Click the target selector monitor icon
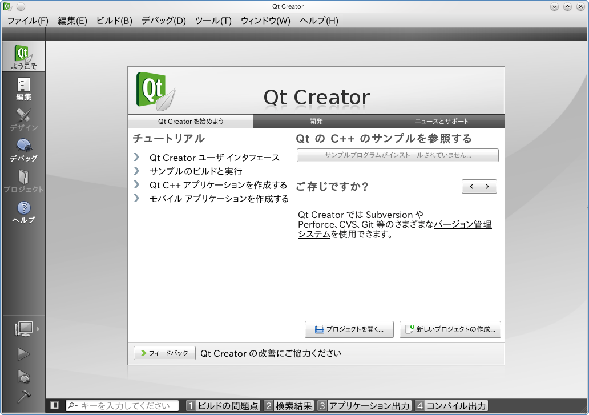The width and height of the screenshot is (589, 415). [x=24, y=329]
